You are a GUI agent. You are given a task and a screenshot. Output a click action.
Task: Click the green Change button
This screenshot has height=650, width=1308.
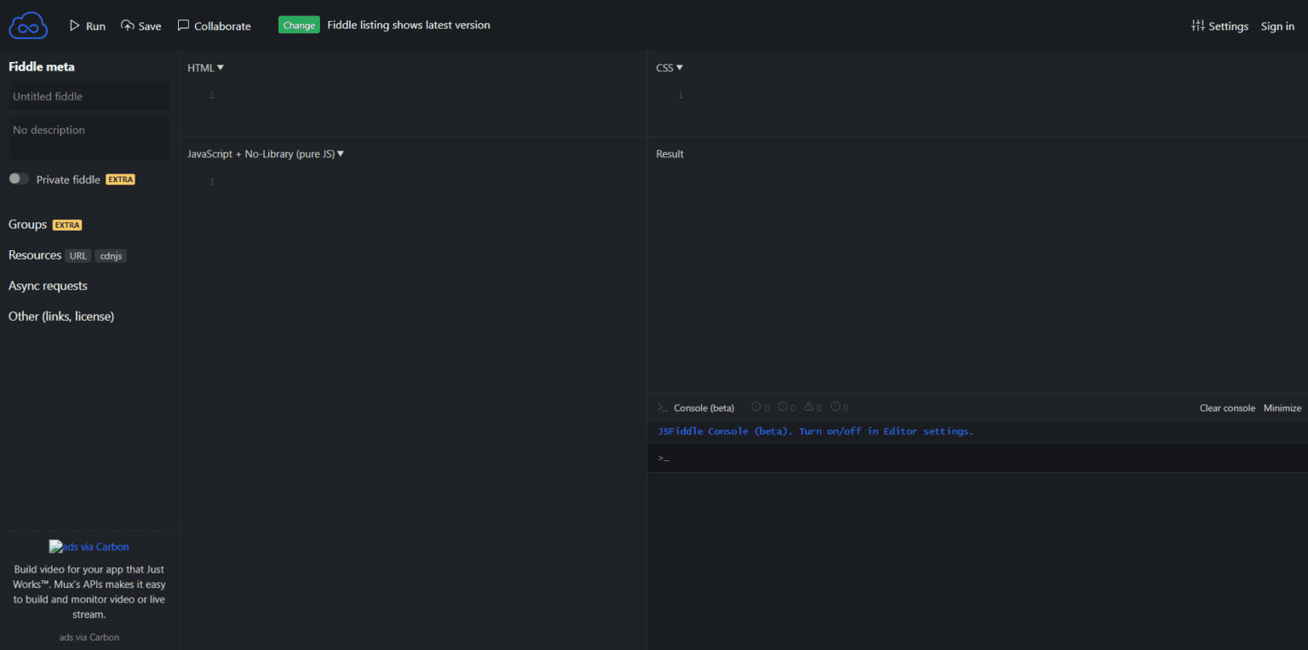(x=299, y=26)
